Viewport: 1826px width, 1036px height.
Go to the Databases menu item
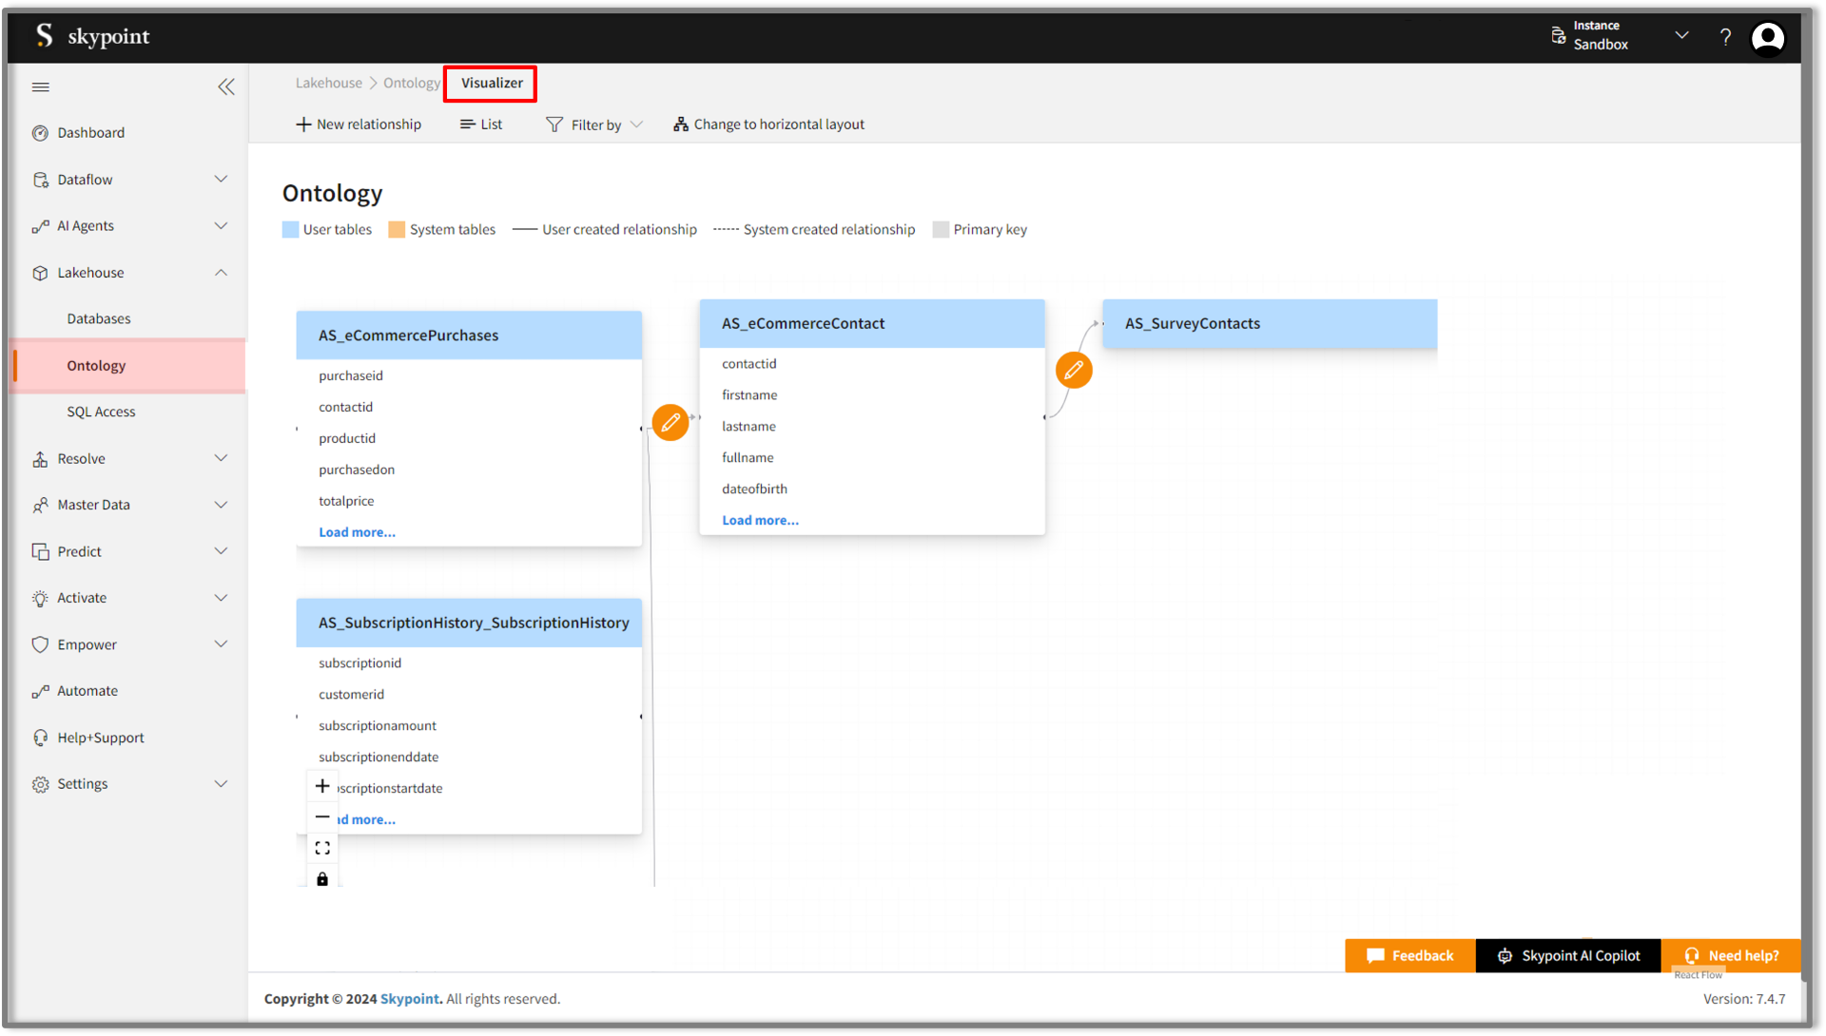[99, 318]
